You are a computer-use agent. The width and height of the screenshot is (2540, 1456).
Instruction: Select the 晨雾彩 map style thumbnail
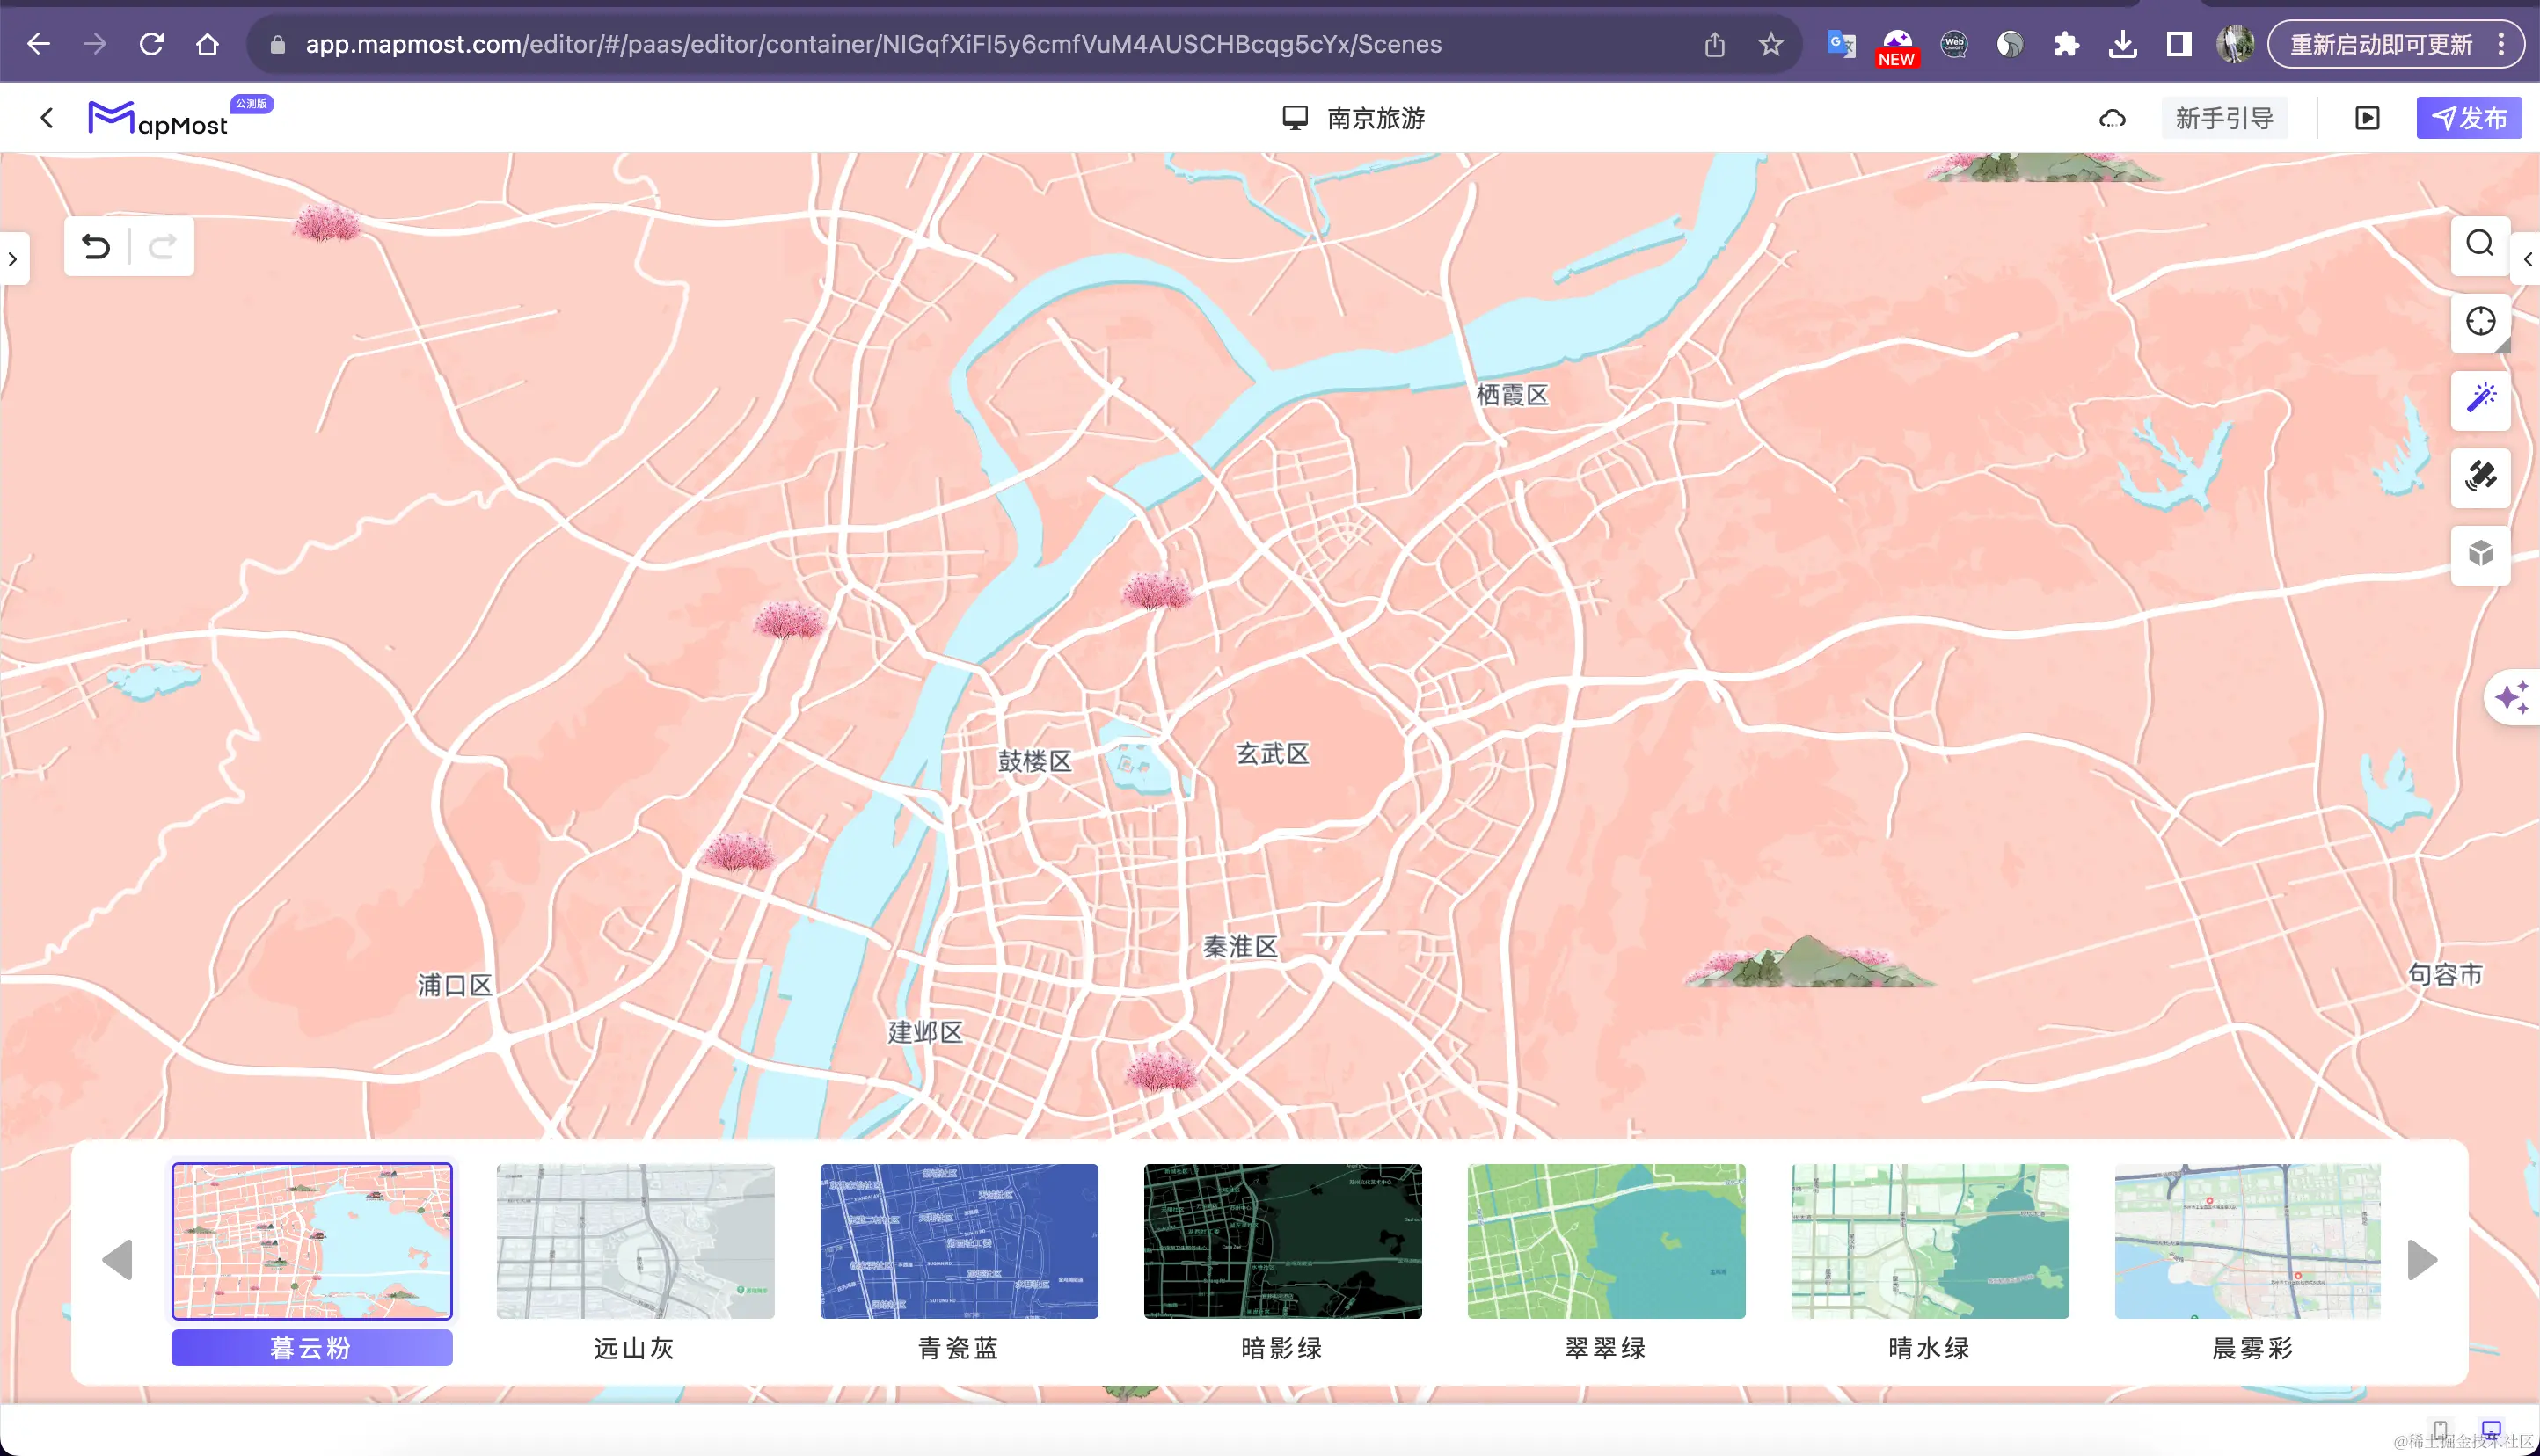(x=2247, y=1241)
